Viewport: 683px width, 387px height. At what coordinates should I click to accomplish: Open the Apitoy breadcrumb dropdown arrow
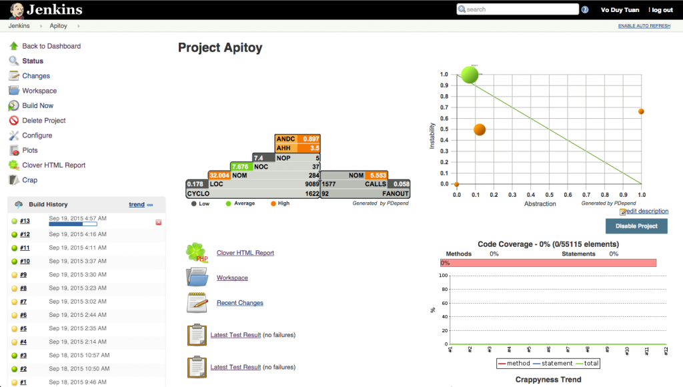[78, 26]
